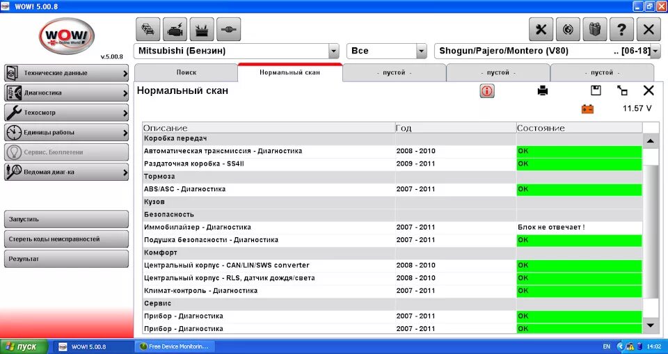This screenshot has width=668, height=354.
Task: Click 14:02 system clock
Action: coord(654,347)
